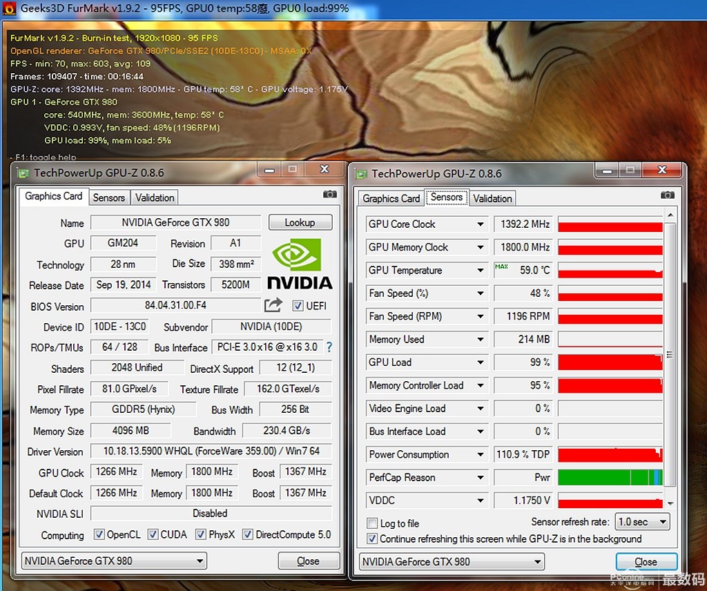Screen dimensions: 707x591
Task: Click the GPU Temperature value 59.0 °C
Action: [523, 270]
